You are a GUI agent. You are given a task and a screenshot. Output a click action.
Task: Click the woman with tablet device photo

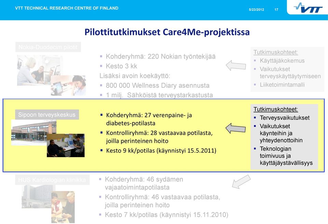[68, 86]
